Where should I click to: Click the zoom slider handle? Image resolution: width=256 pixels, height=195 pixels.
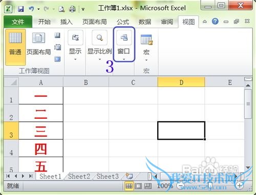[210, 186]
